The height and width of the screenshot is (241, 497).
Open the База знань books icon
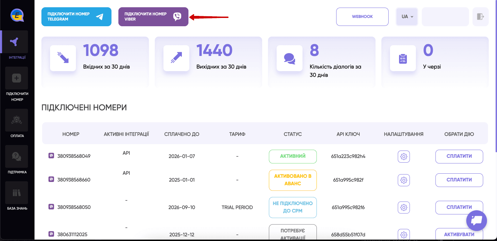[17, 193]
